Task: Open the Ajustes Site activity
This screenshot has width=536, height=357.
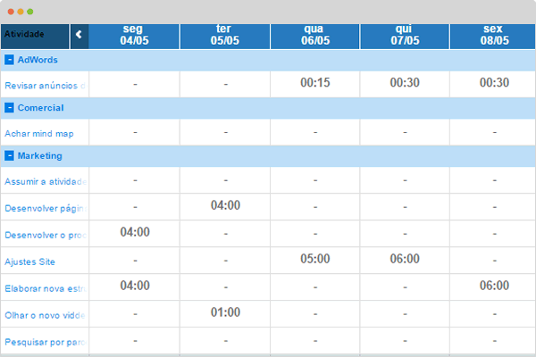Action: [x=29, y=262]
